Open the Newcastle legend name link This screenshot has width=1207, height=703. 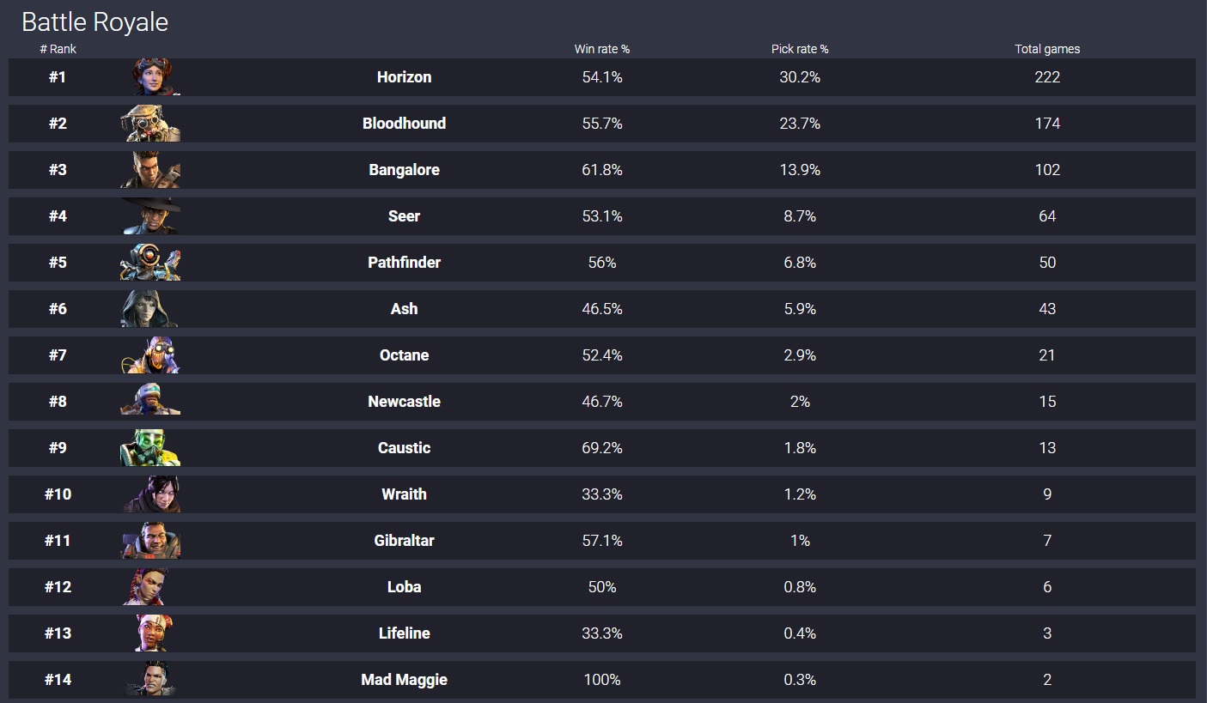pyautogui.click(x=404, y=402)
